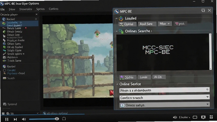Screen dimensions: 217x122
Task: Select the highlighted Lepaladier sidebar entry
Action: tap(19, 24)
